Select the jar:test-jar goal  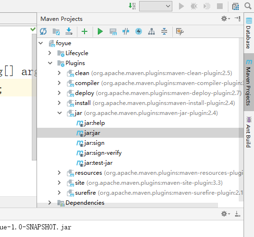[98, 163]
